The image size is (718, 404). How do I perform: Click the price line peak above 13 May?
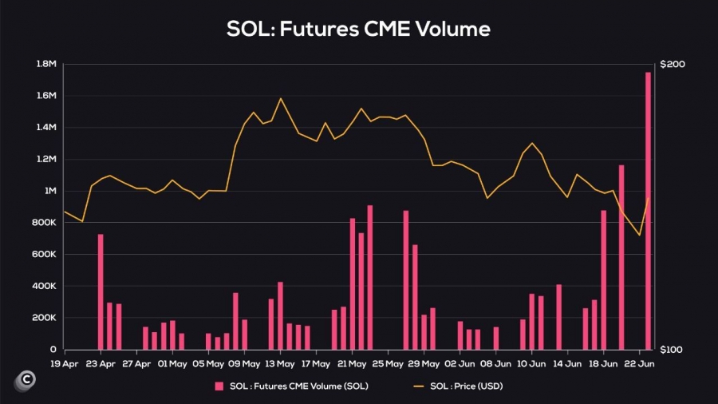[281, 98]
